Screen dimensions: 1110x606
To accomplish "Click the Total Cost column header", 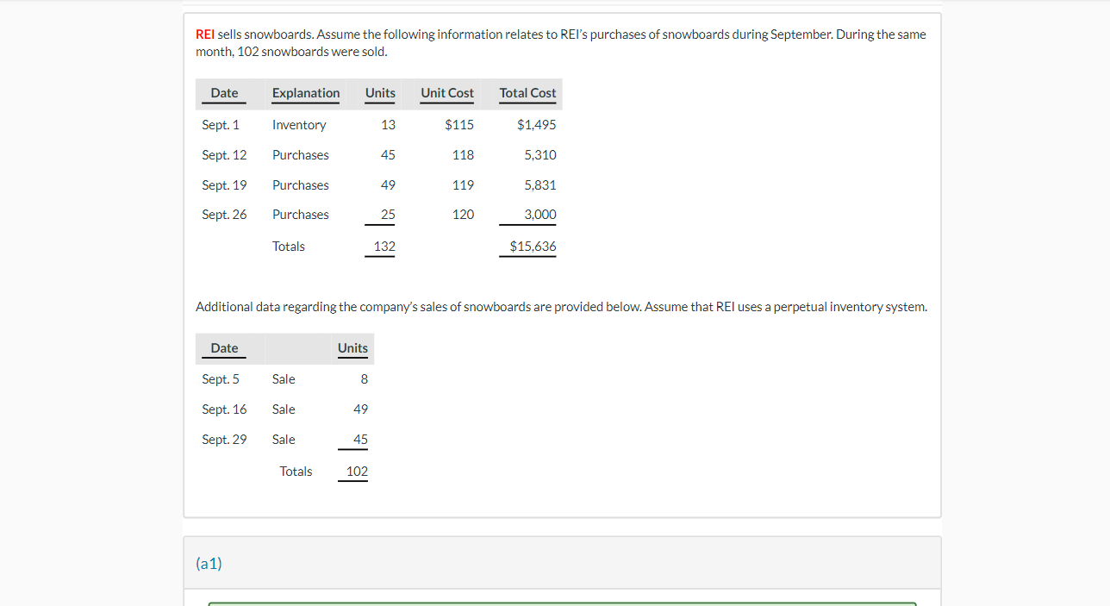I will pos(527,93).
